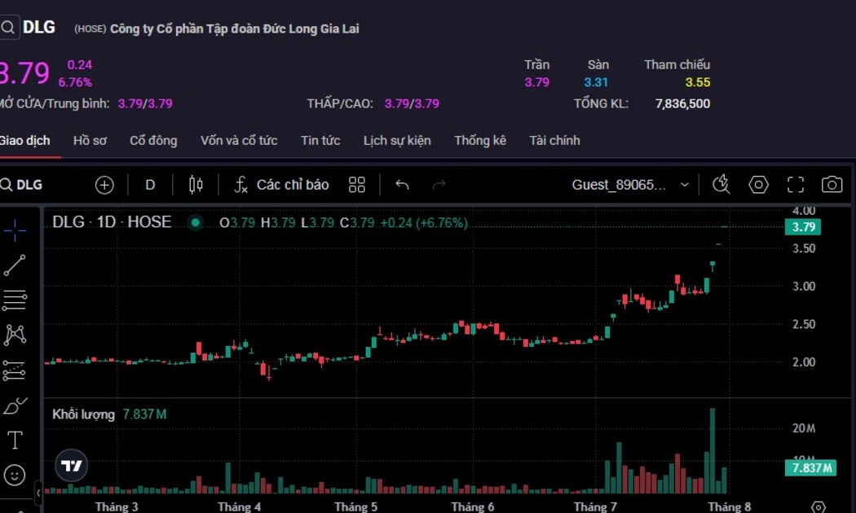Screen dimensions: 856x513
Task: Open chart settings hexagon icon
Action: pyautogui.click(x=758, y=185)
